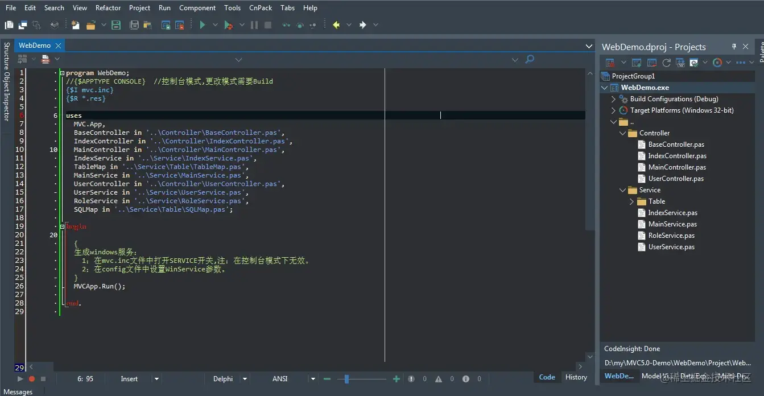Click the colorful target platform ring icon
Screen dimensions: 764x396
tap(717, 63)
